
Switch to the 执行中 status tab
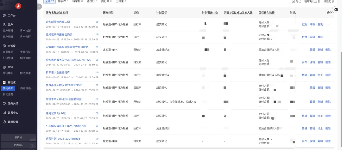click(106, 2)
